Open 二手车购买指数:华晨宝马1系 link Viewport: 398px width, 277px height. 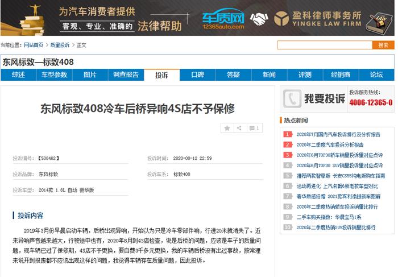click(329, 217)
